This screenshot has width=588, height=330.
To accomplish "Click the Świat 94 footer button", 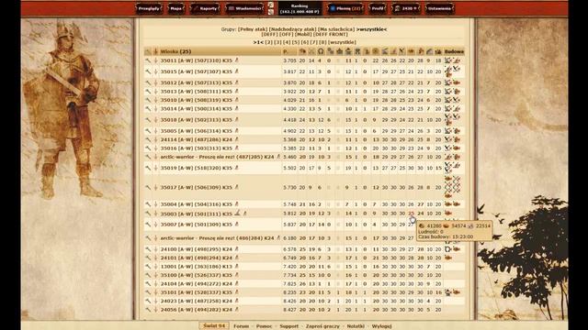I will [x=214, y=326].
